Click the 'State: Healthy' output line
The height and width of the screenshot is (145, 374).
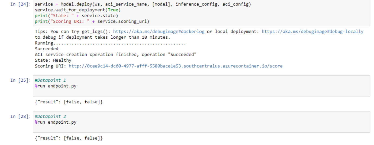(53, 60)
